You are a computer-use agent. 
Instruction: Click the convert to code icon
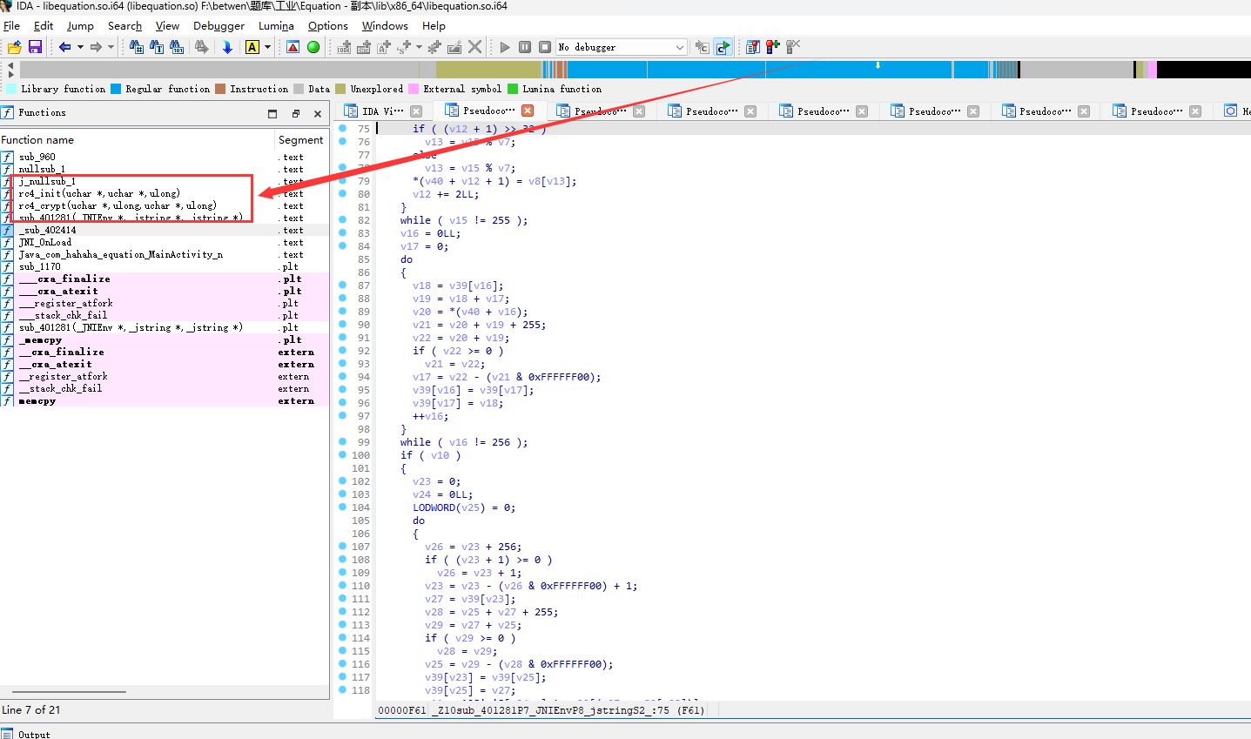pyautogui.click(x=344, y=47)
